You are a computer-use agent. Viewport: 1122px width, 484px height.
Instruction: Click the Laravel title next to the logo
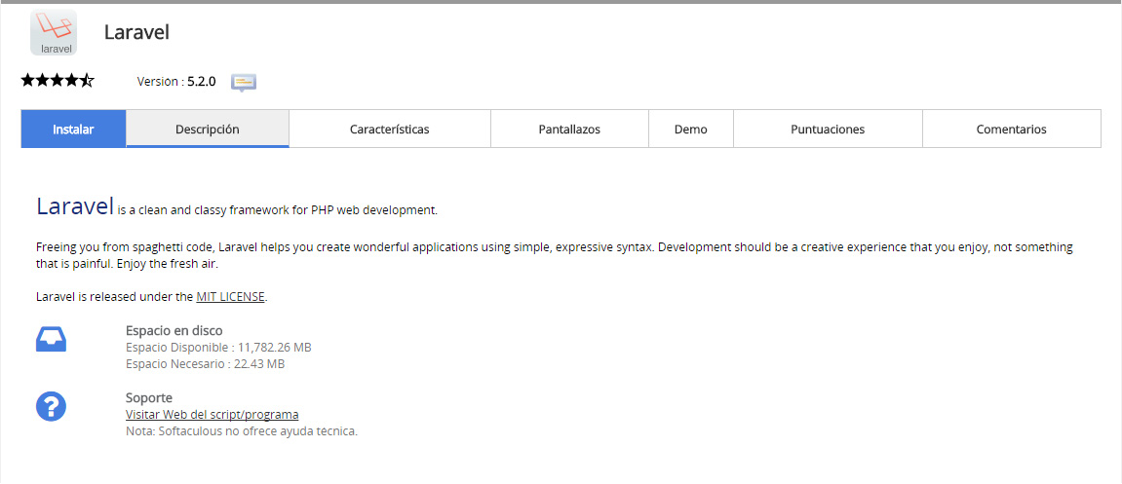coord(136,32)
